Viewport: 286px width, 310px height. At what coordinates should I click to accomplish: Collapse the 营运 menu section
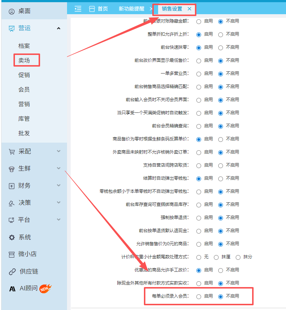coord(59,28)
